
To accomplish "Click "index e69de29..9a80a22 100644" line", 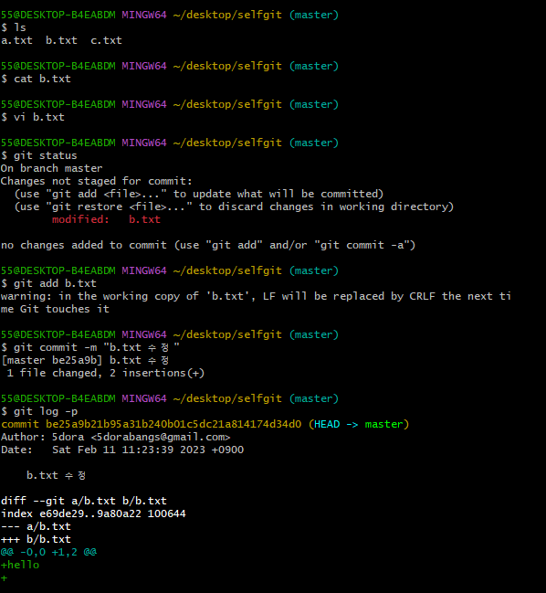I will click(93, 514).
